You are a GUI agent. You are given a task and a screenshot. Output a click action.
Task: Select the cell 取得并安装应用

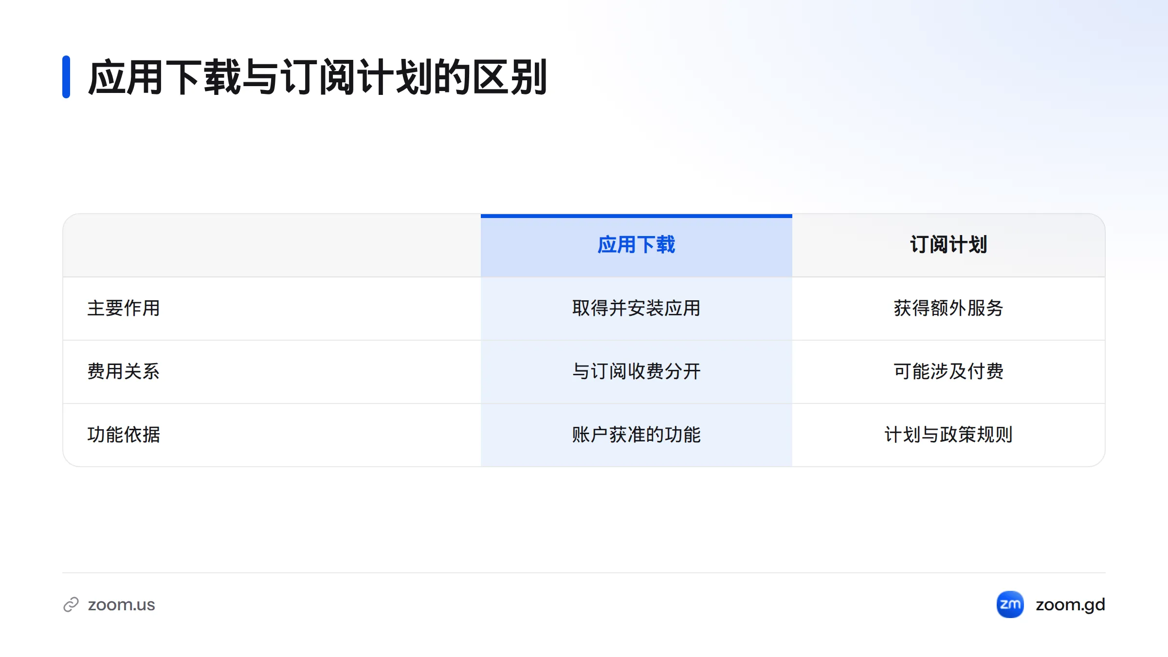636,309
